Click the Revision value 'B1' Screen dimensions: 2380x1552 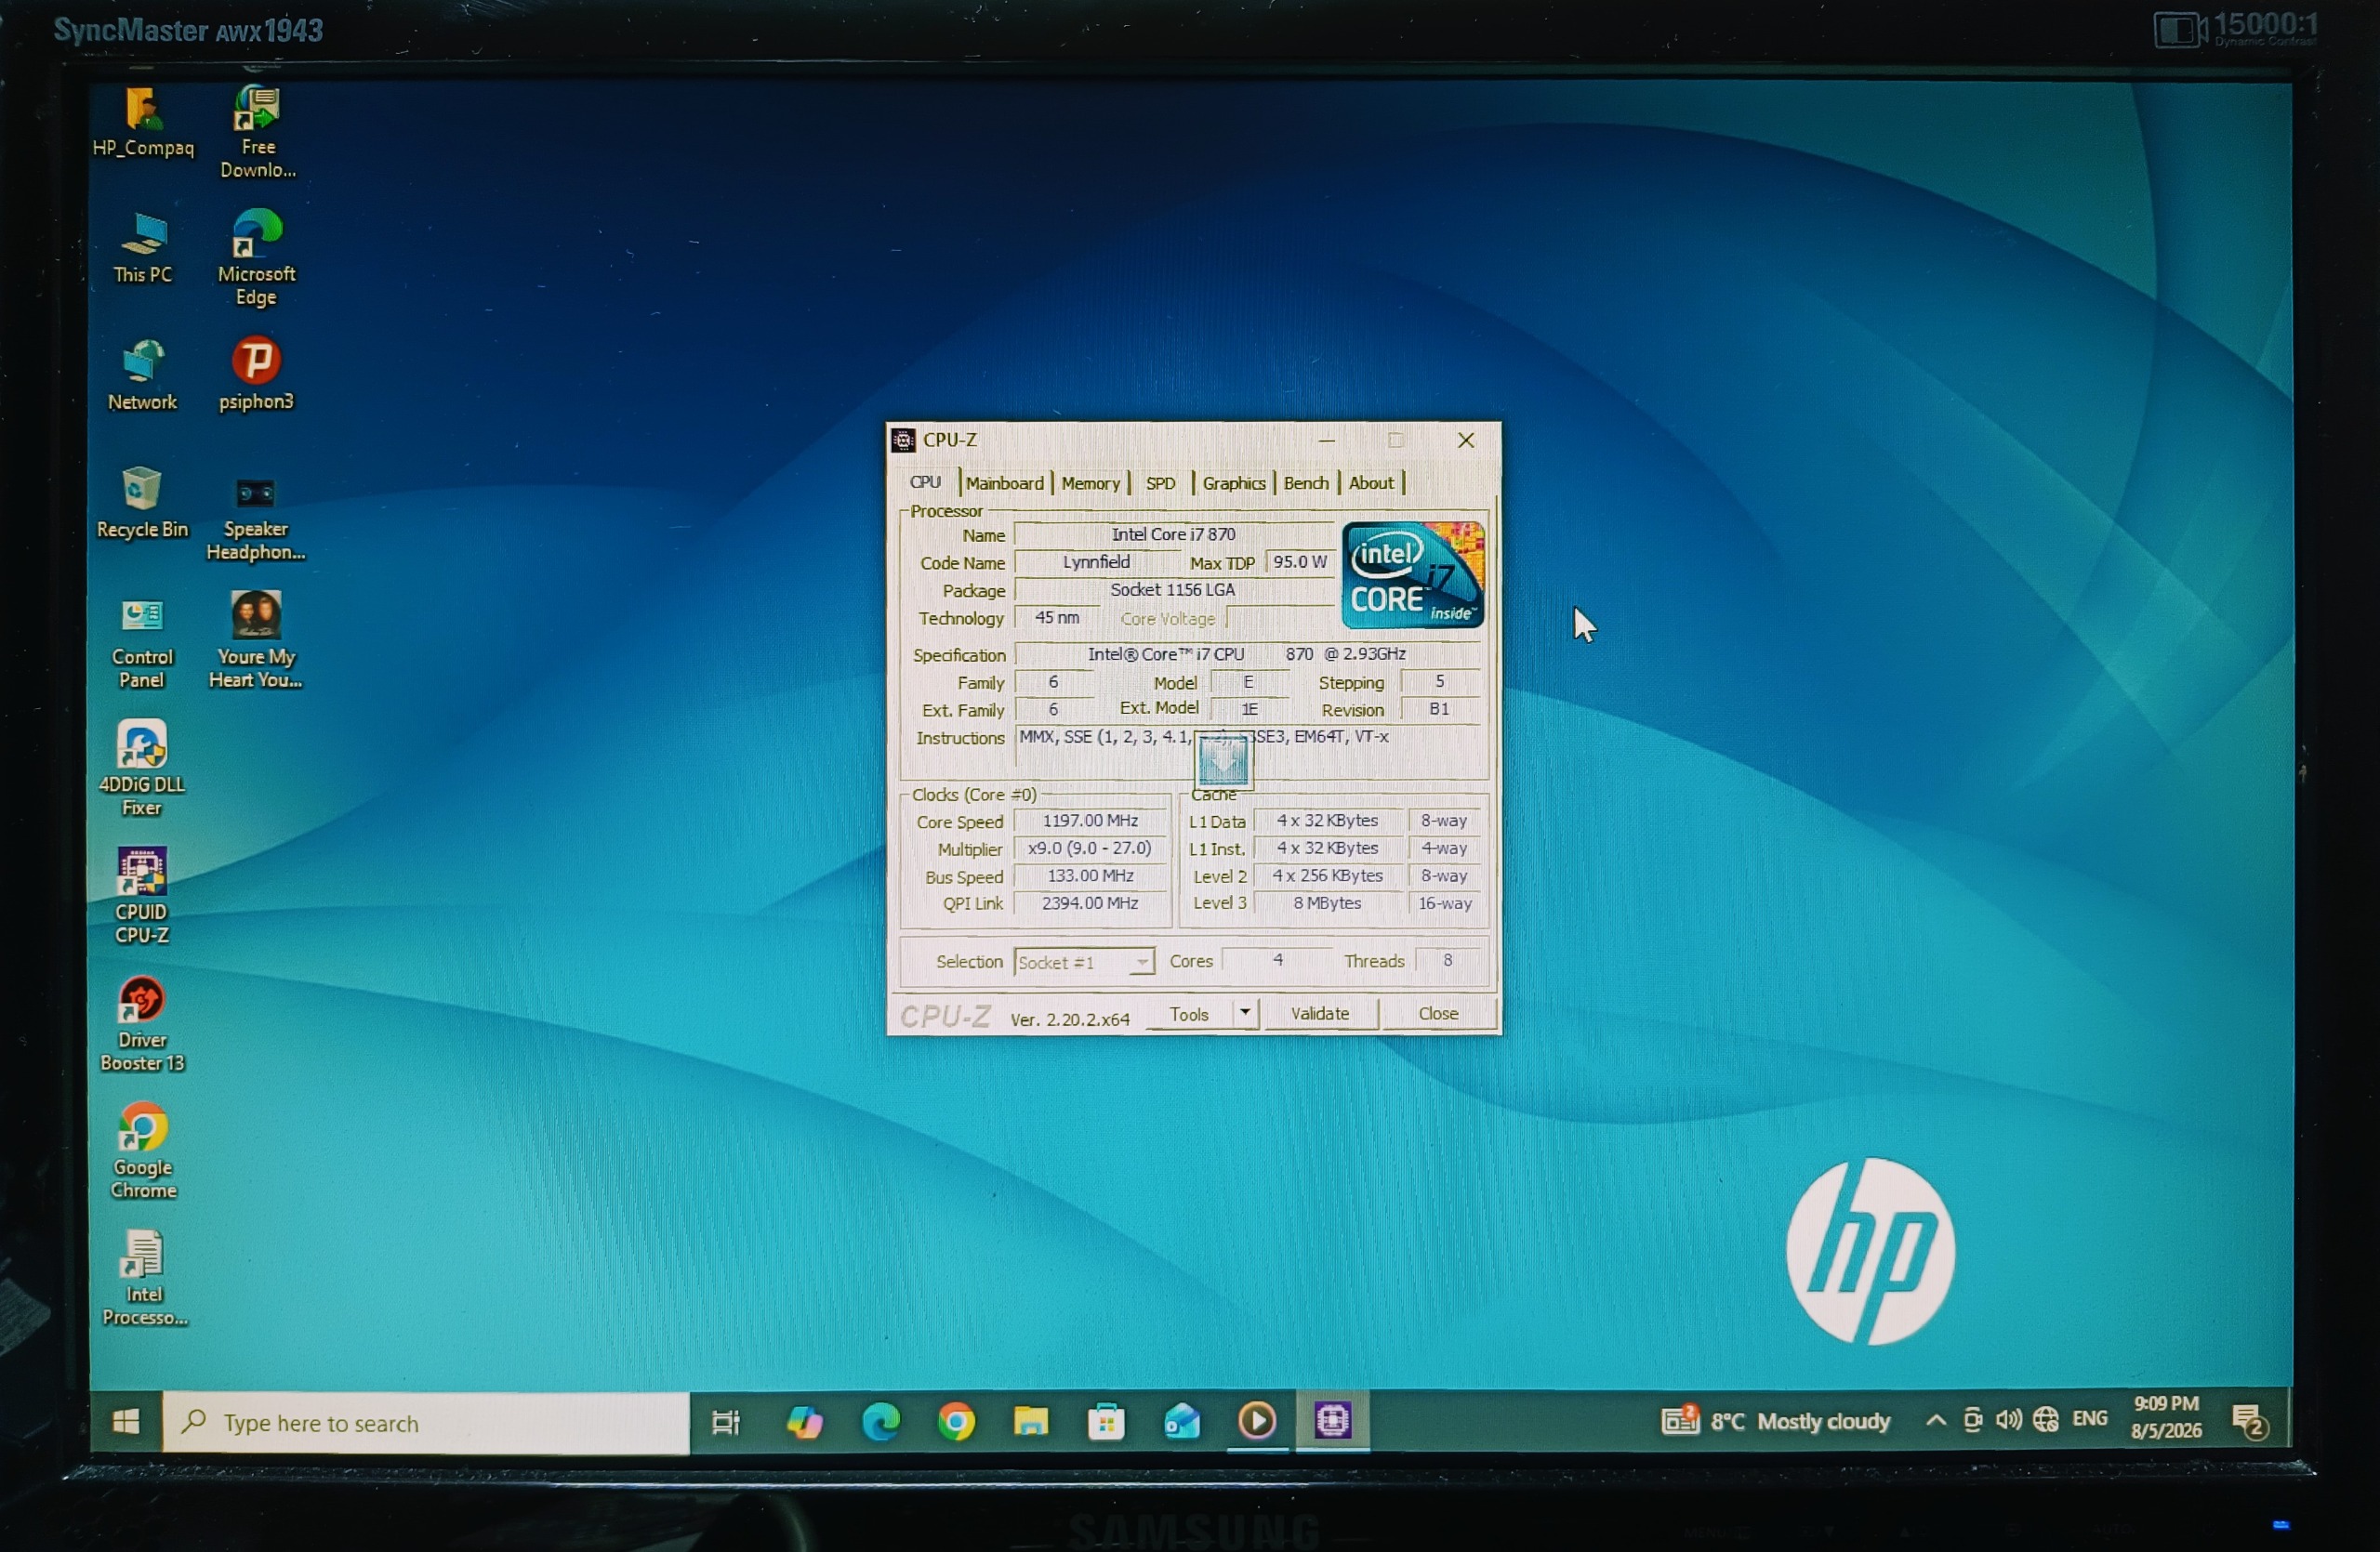tap(1439, 708)
